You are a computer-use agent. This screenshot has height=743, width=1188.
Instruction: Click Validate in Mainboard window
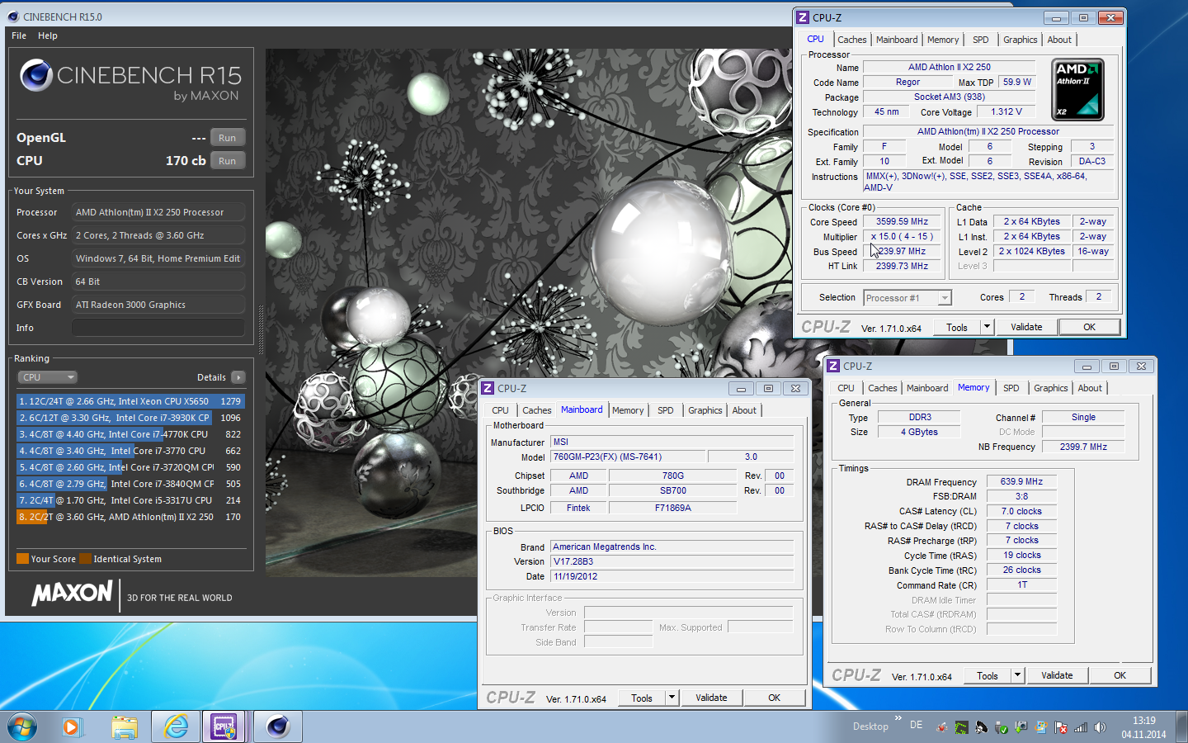pyautogui.click(x=712, y=698)
